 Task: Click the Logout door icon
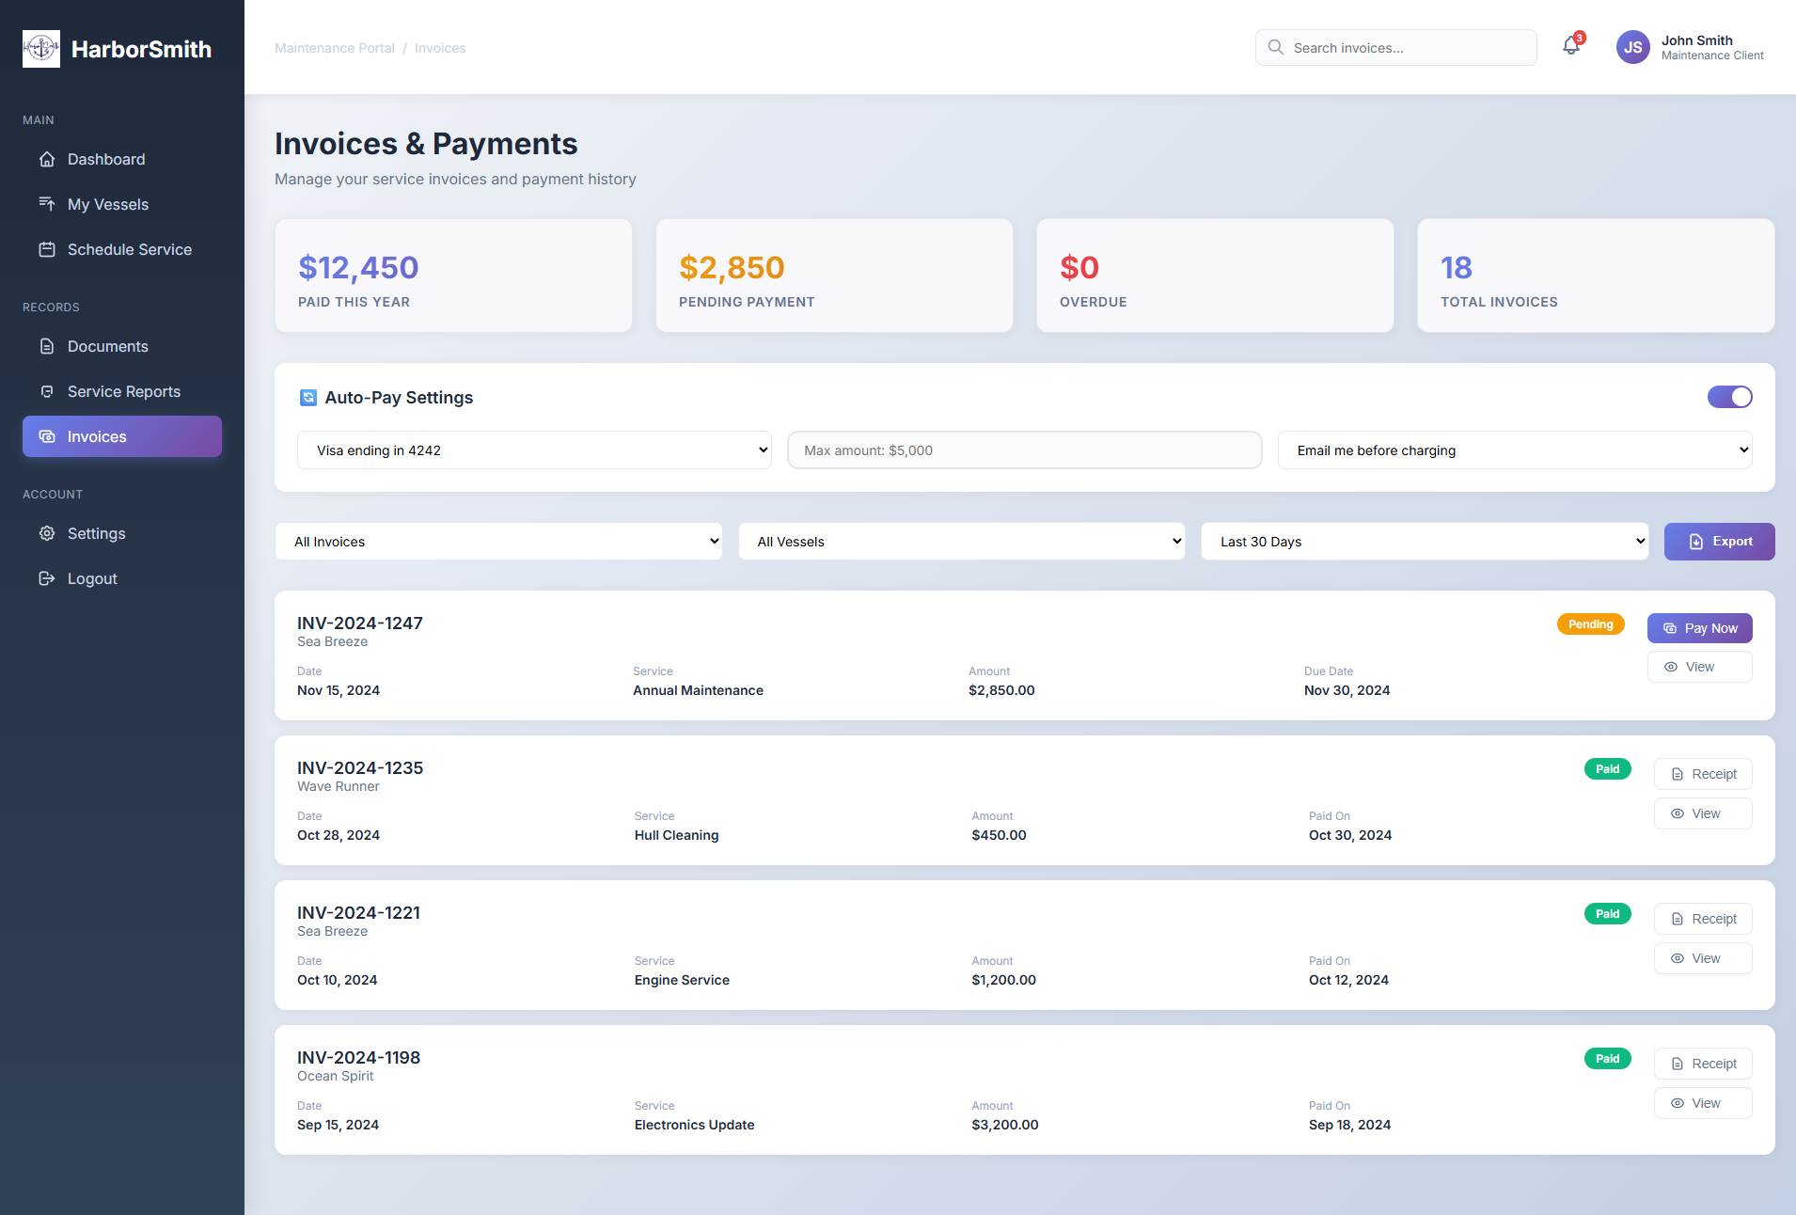[47, 579]
